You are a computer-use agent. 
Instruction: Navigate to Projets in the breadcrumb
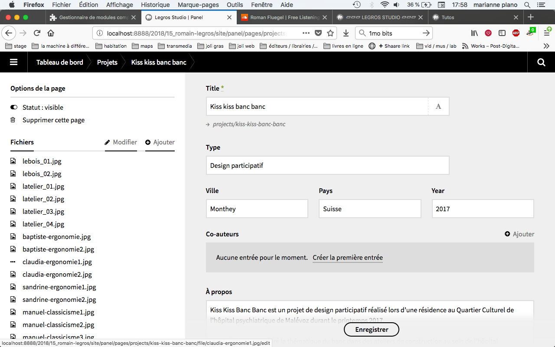[107, 62]
